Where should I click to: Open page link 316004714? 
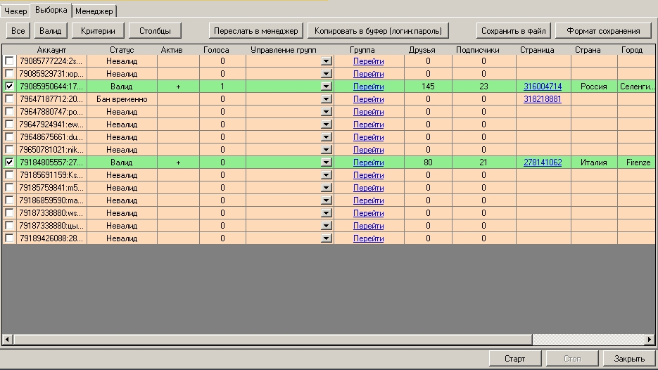coord(543,87)
